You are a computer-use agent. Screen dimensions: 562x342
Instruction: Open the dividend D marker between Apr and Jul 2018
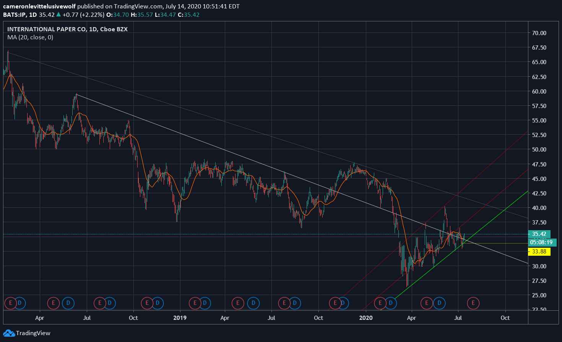click(x=68, y=303)
